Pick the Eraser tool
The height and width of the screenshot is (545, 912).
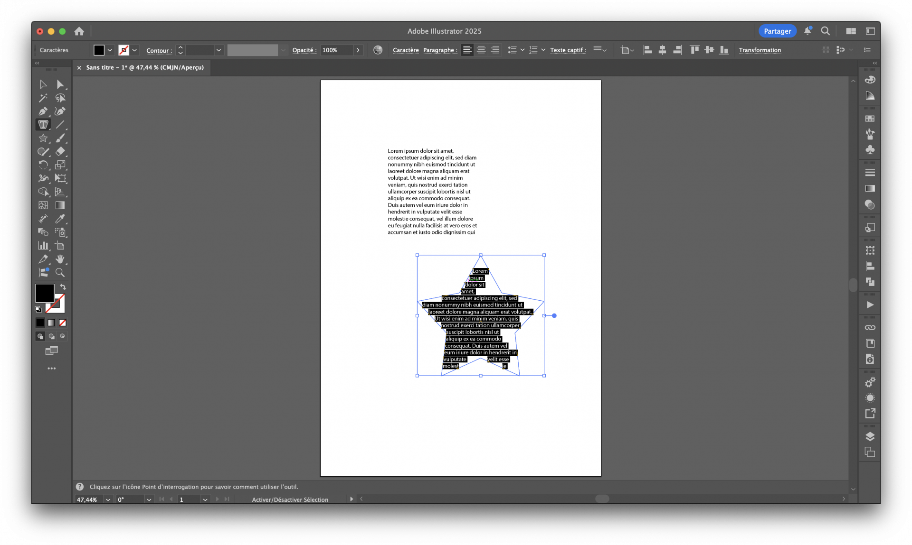pyautogui.click(x=60, y=152)
